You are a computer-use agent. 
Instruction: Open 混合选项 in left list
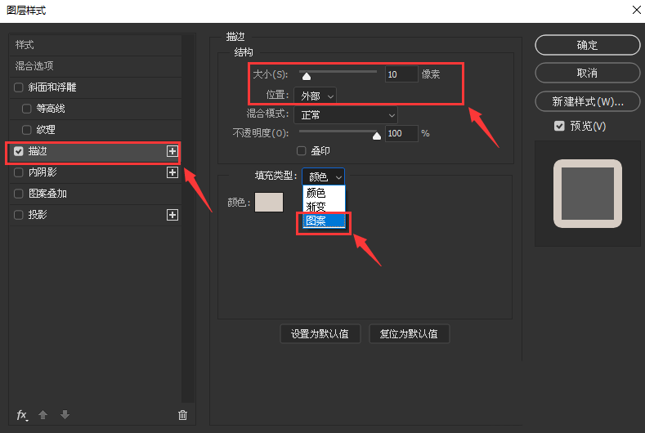pyautogui.click(x=96, y=66)
